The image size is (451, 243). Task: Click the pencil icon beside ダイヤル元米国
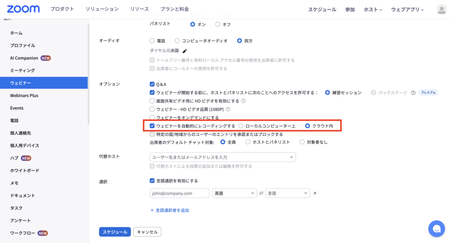tap(185, 51)
